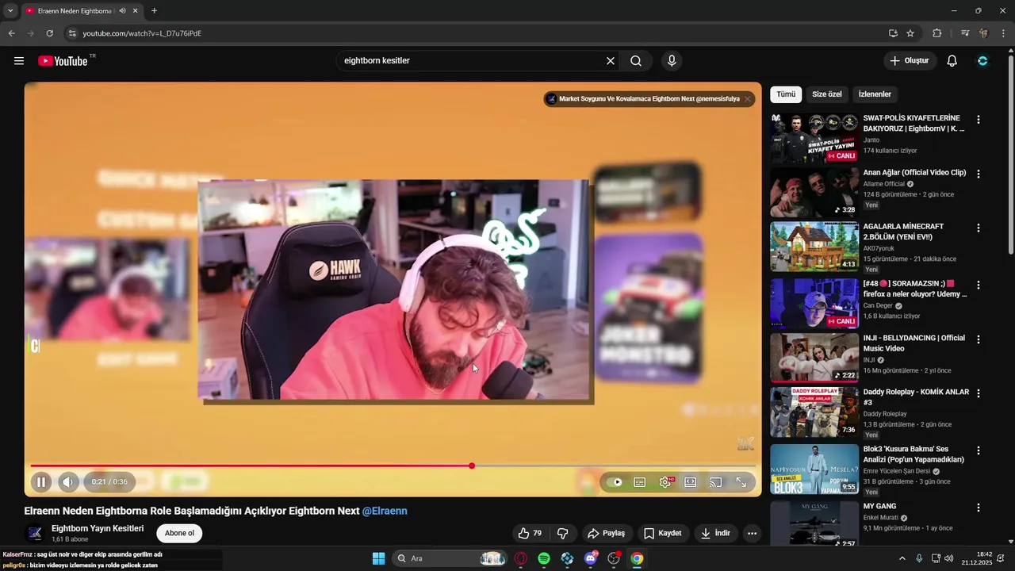Open the YouTube notifications bell

[x=952, y=61]
